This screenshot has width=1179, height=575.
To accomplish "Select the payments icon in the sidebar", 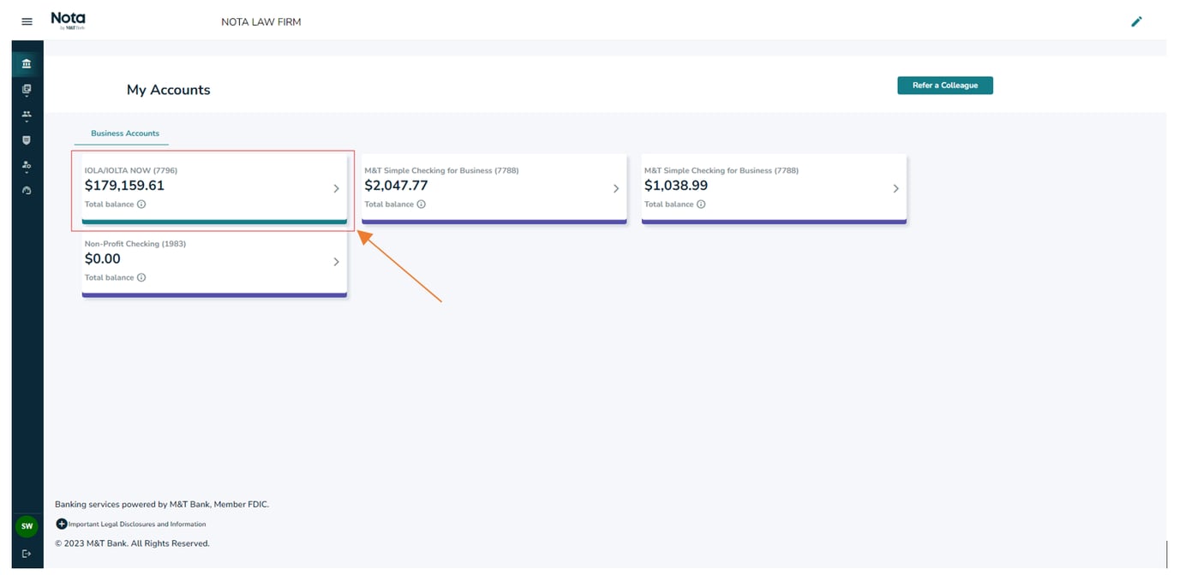I will (x=27, y=88).
